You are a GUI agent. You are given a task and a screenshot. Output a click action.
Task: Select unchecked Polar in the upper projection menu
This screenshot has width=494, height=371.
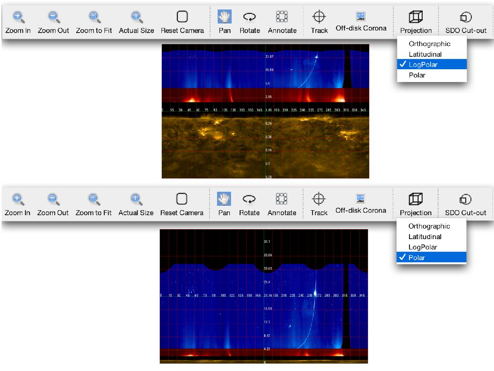[x=417, y=75]
